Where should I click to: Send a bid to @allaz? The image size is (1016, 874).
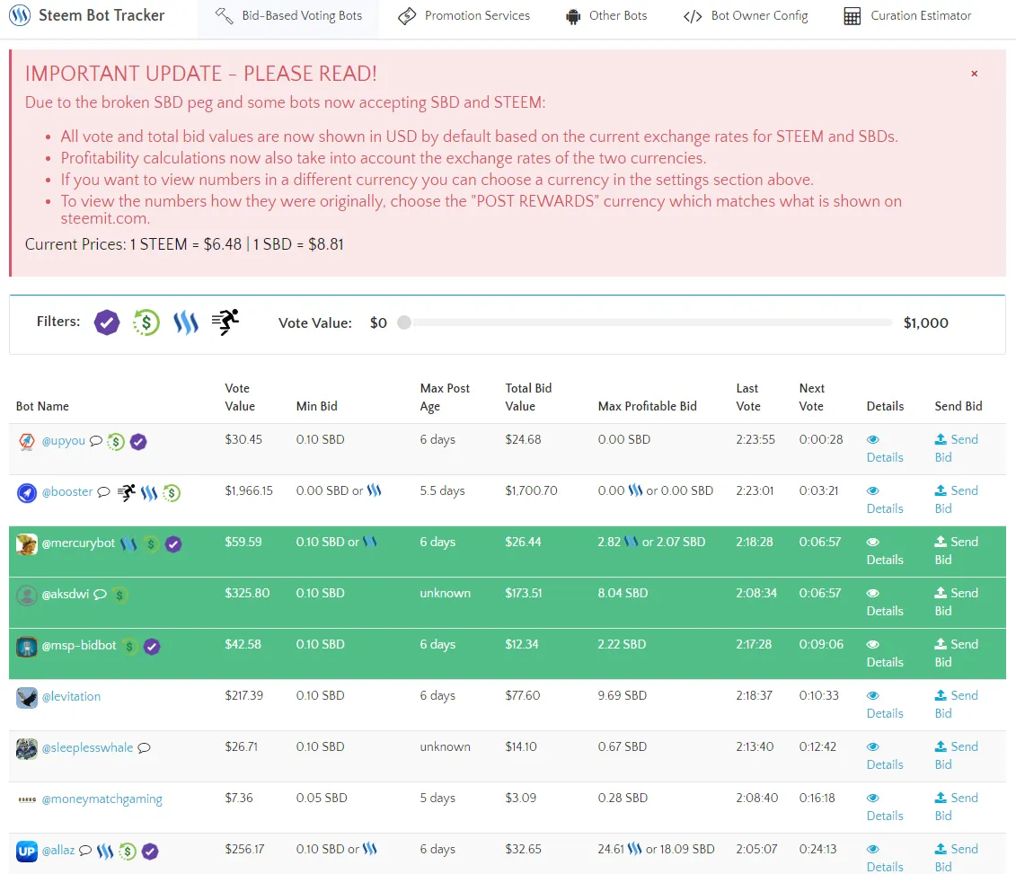956,858
